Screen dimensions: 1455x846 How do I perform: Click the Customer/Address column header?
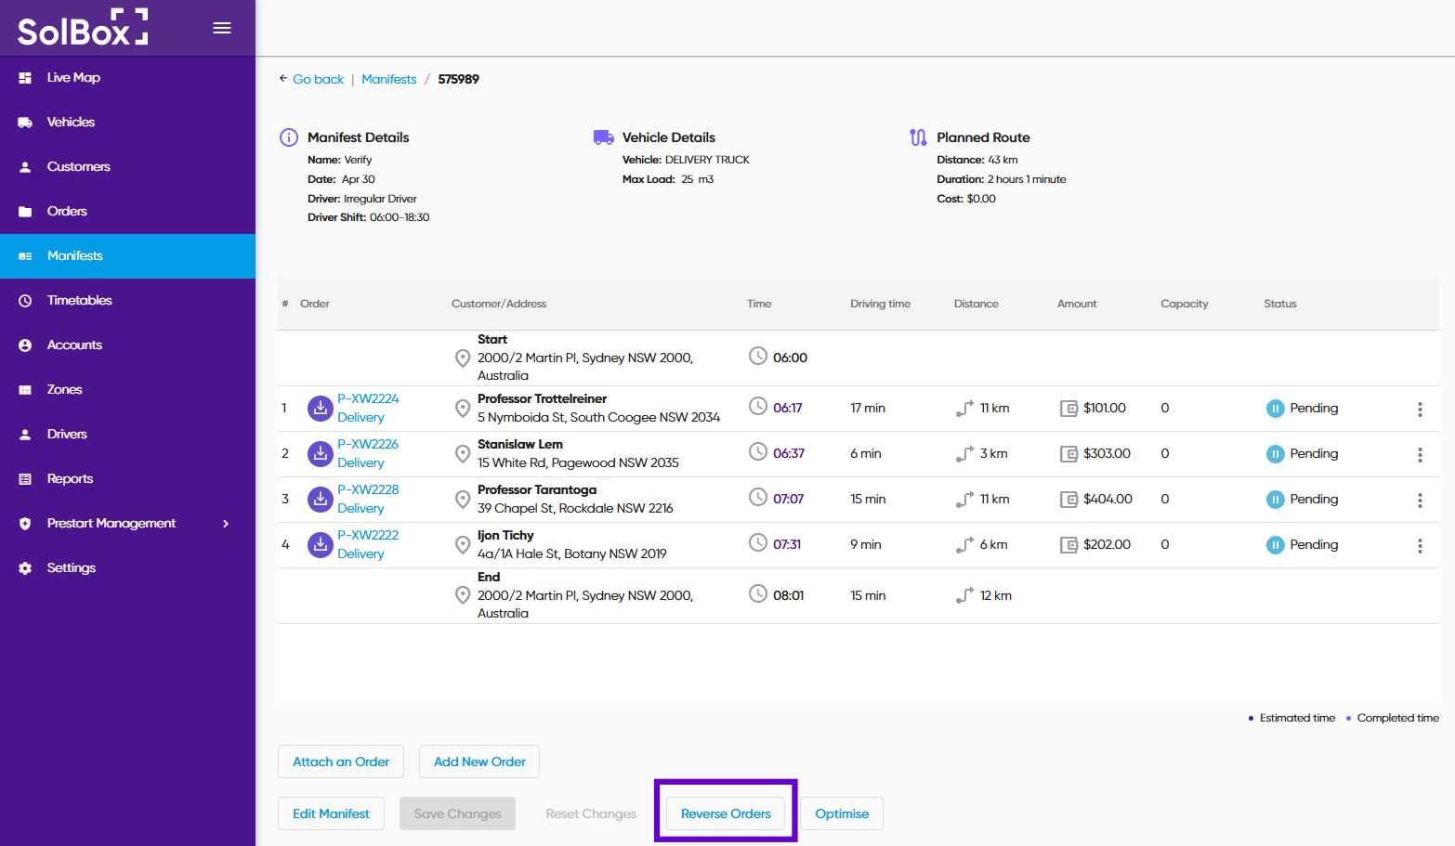click(499, 304)
